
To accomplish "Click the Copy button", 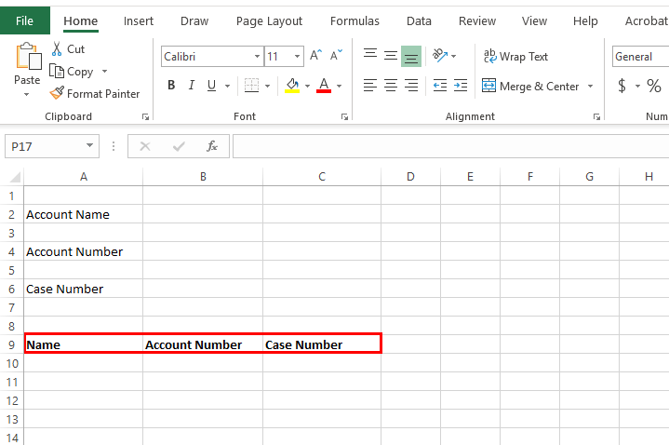I will pyautogui.click(x=73, y=72).
